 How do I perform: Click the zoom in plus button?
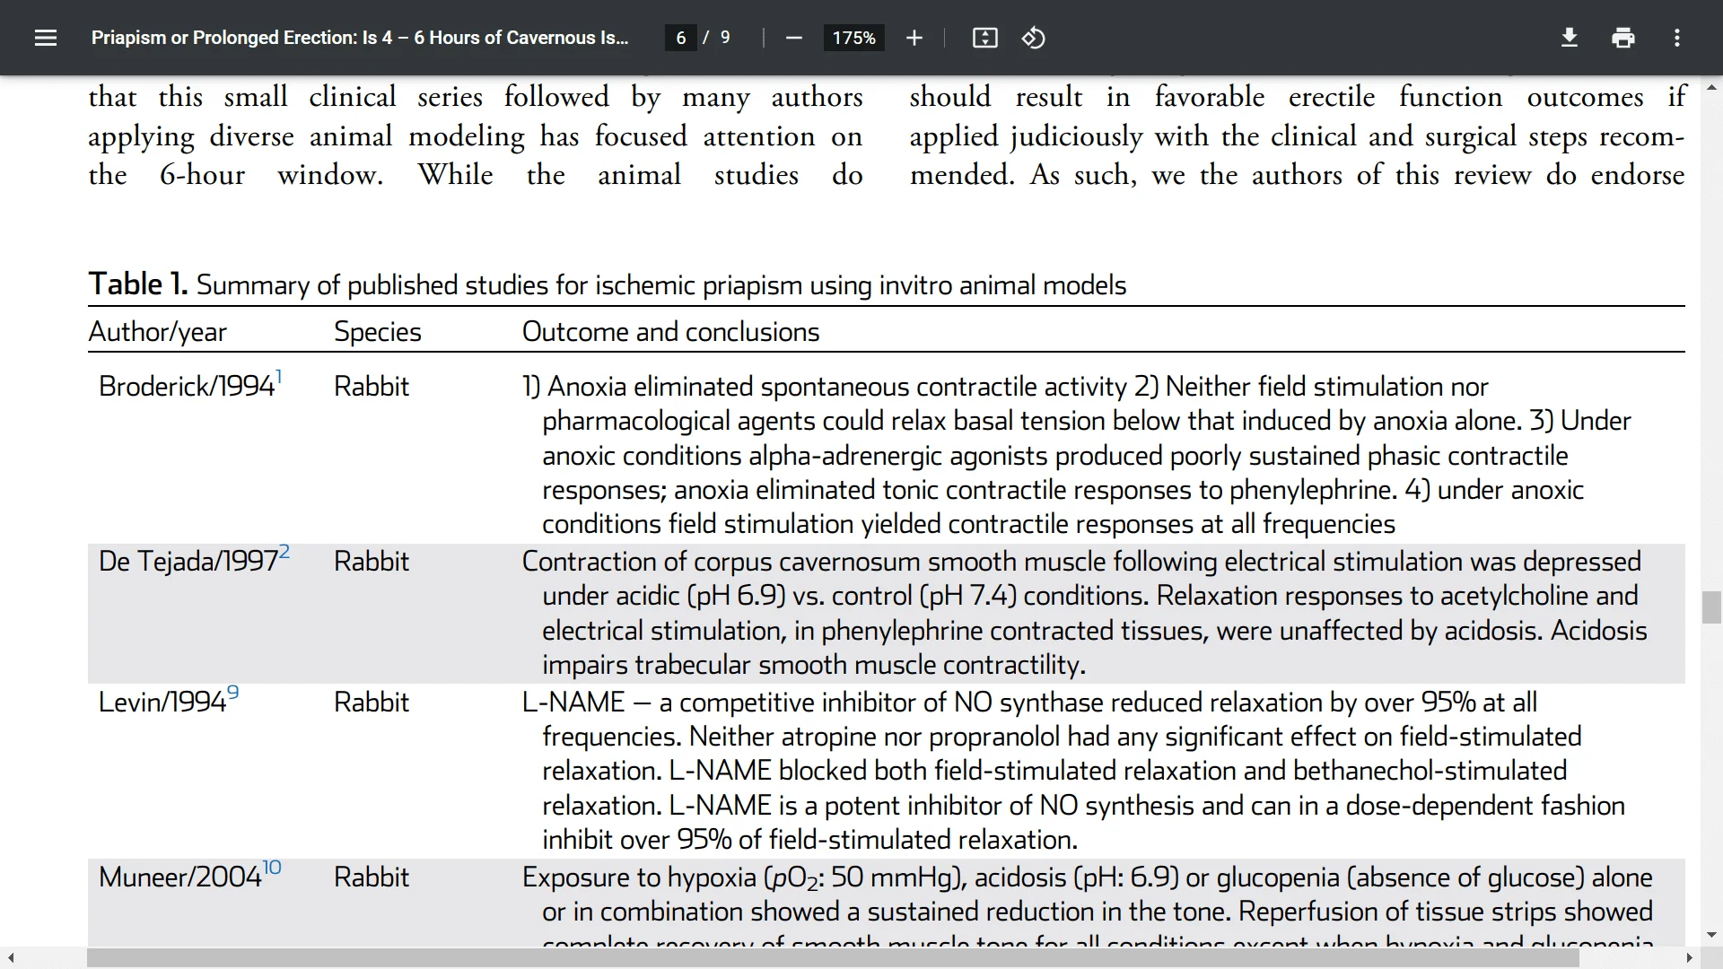(x=914, y=38)
